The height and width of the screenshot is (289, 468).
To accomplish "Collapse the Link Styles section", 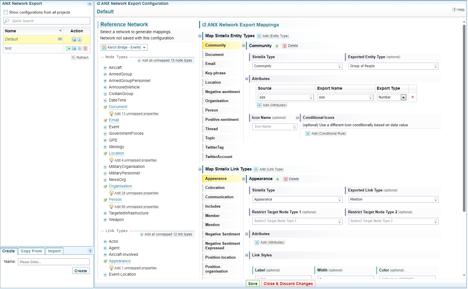I will (246, 255).
